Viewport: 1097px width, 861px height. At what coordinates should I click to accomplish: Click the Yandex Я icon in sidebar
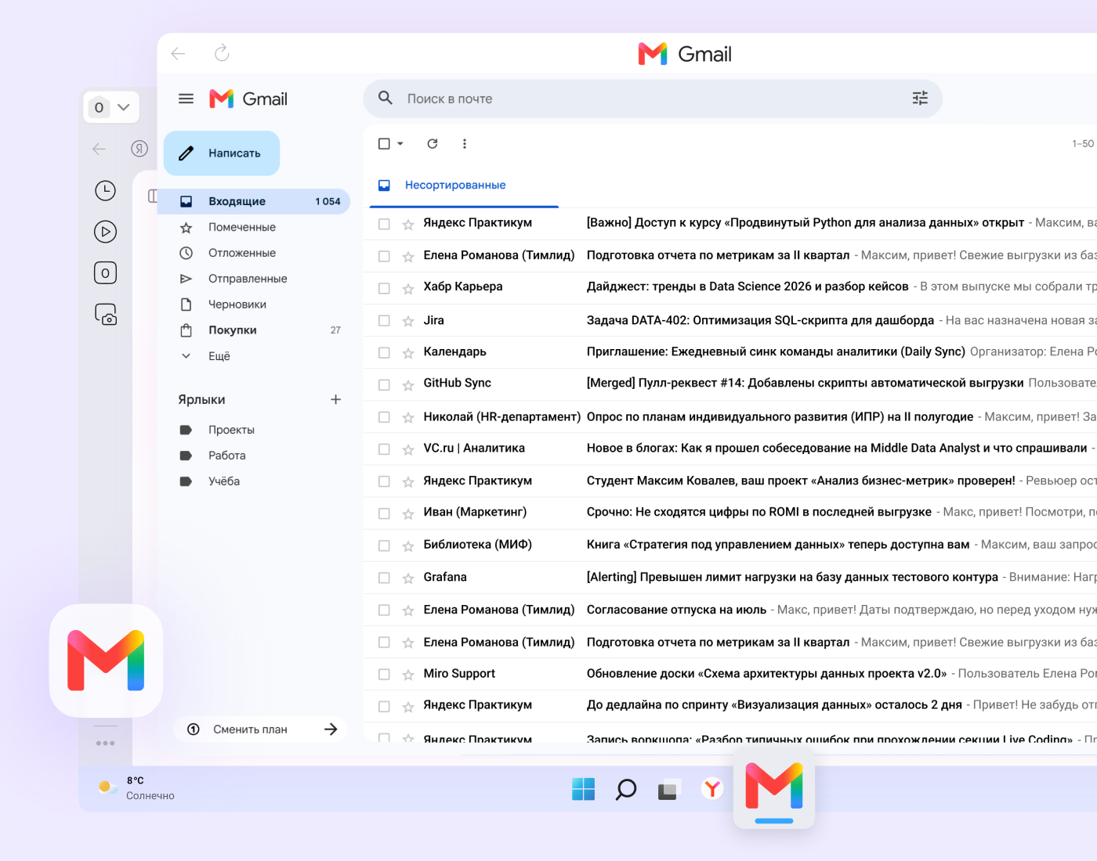(139, 149)
